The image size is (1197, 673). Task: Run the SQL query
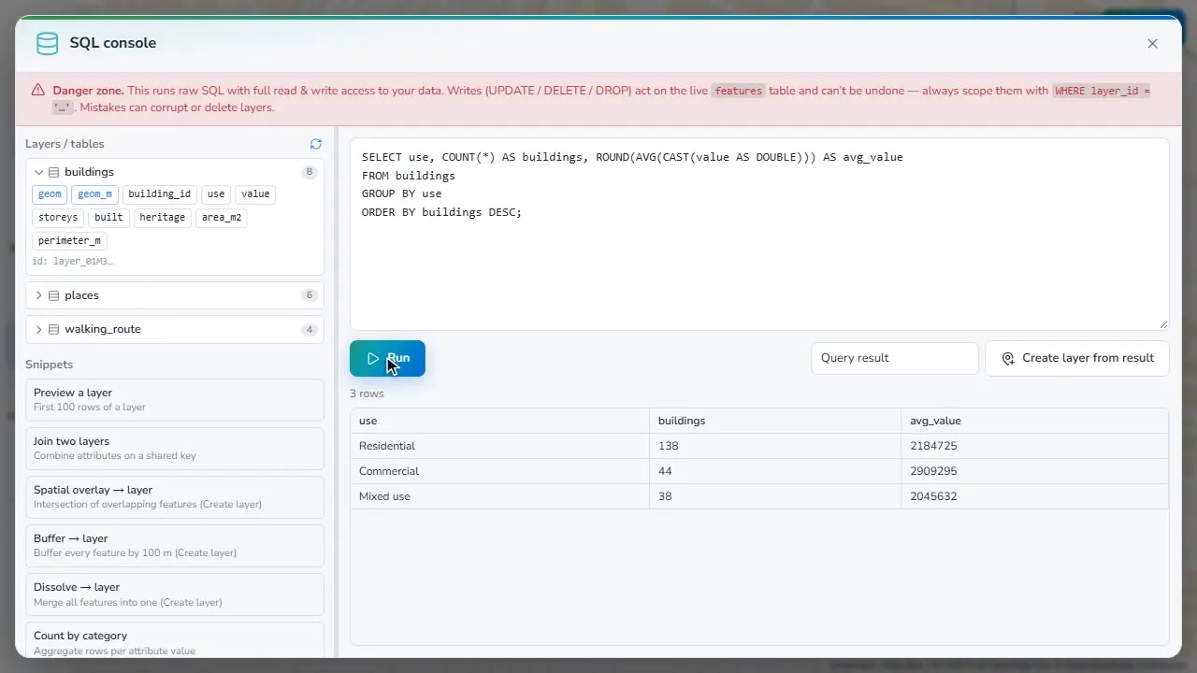click(x=387, y=358)
